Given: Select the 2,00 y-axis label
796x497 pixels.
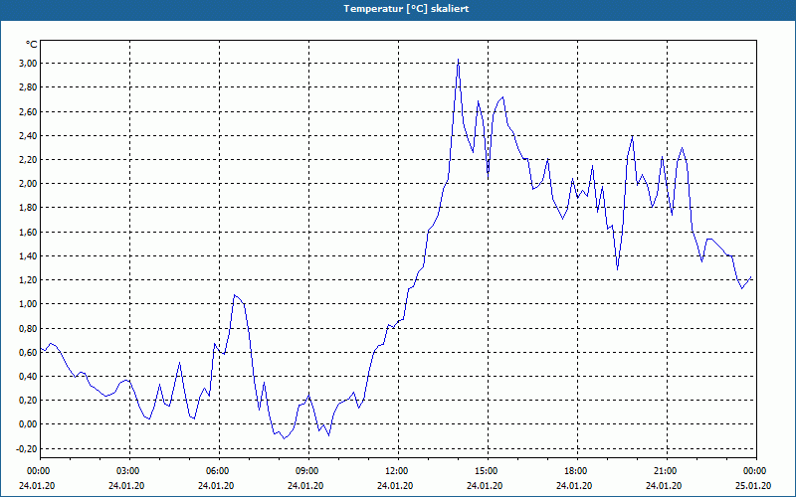Looking at the screenshot, I should 29,184.
